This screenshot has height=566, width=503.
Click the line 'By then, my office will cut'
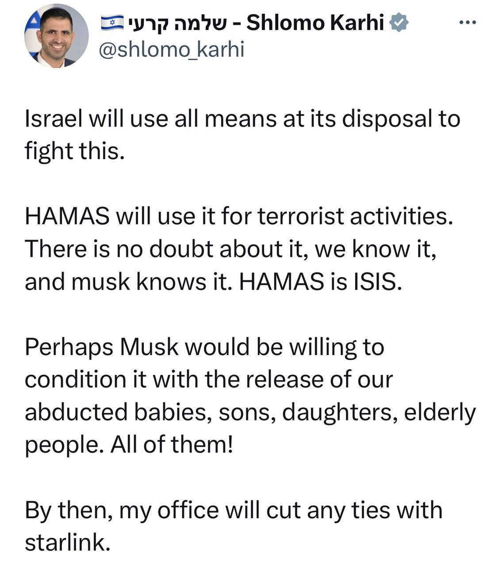tap(233, 510)
